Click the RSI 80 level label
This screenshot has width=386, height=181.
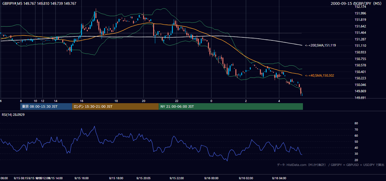[x=356, y=123]
